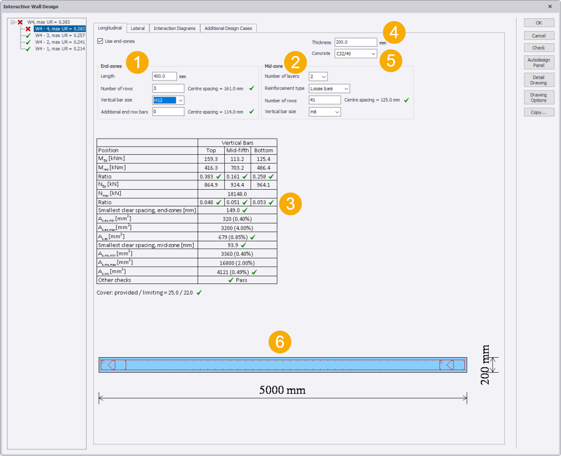
Task: Expand the Reinforcement type dropdown
Action: point(346,89)
